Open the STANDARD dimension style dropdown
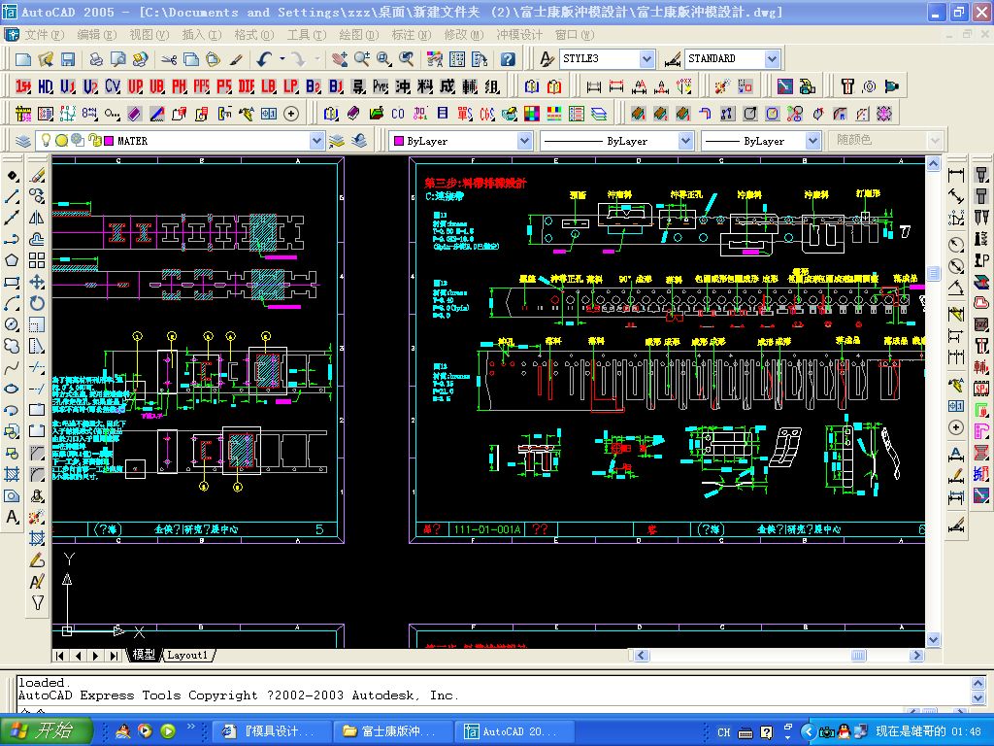This screenshot has width=994, height=746. coord(772,59)
